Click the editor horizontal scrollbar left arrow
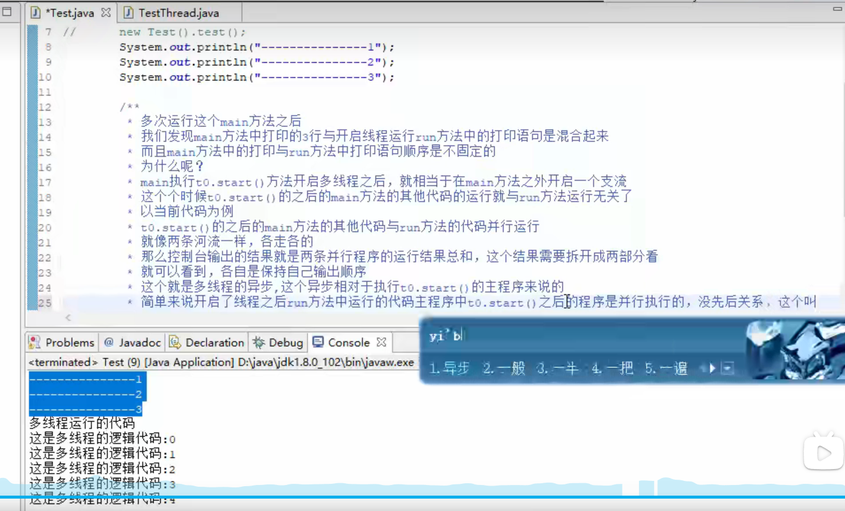845x511 pixels. tap(68, 318)
